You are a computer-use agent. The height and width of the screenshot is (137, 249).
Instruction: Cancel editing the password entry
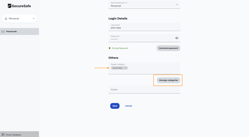(x=128, y=106)
